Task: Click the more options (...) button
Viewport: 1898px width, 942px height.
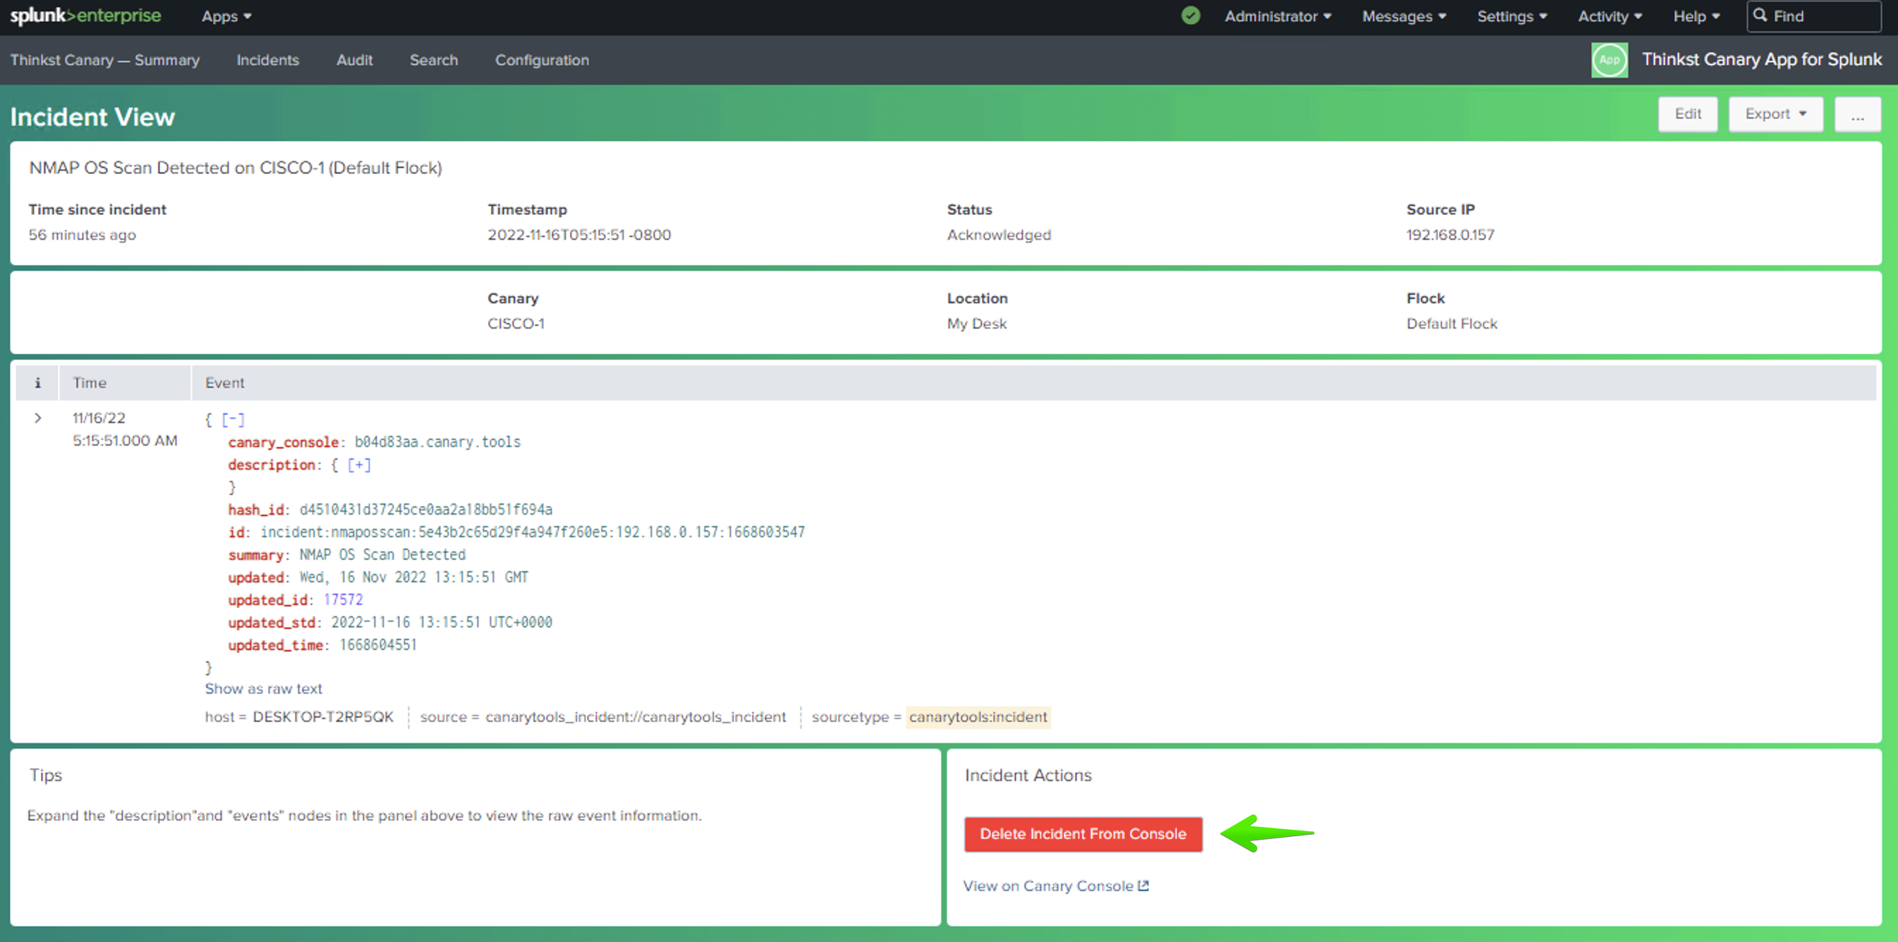Action: [1857, 114]
